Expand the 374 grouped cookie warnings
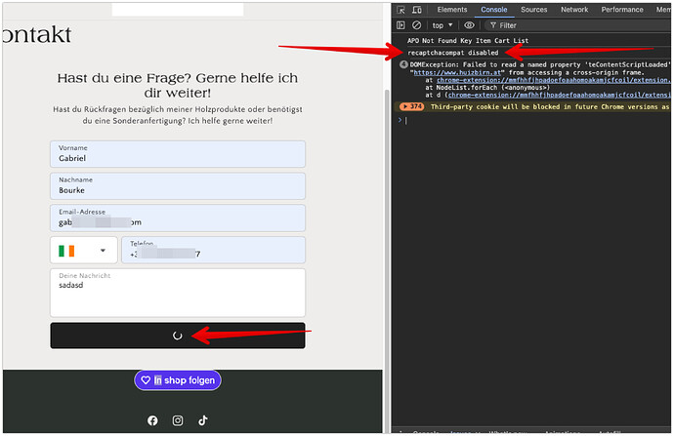The image size is (674, 436). click(412, 106)
